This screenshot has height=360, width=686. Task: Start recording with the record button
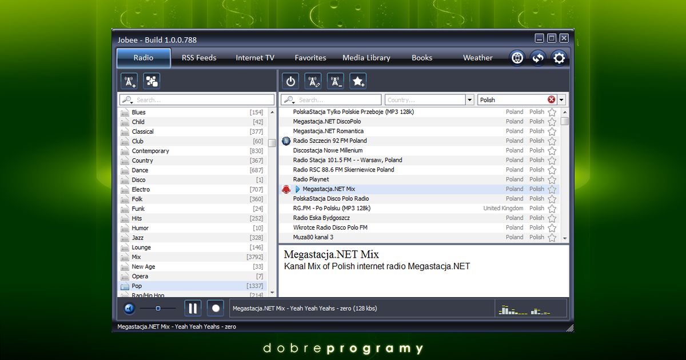click(x=216, y=309)
